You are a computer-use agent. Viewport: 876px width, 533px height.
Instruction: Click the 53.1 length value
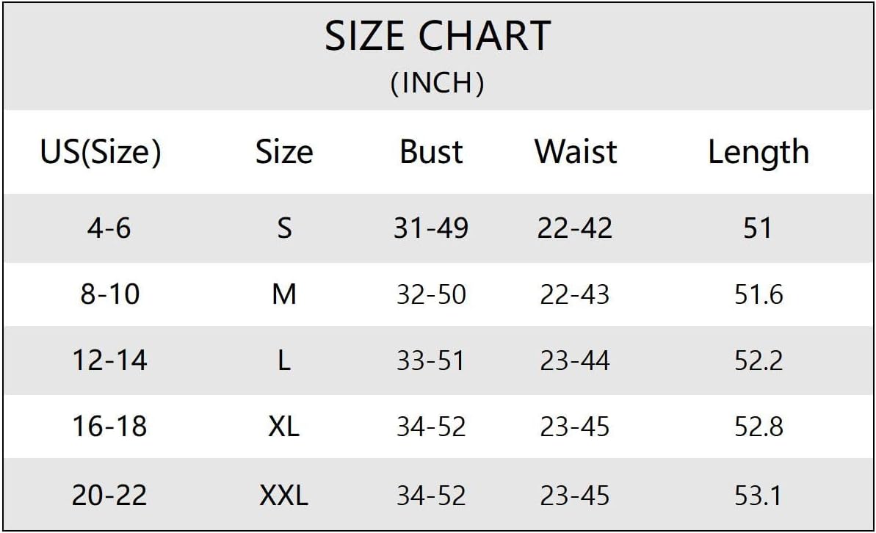tap(758, 496)
